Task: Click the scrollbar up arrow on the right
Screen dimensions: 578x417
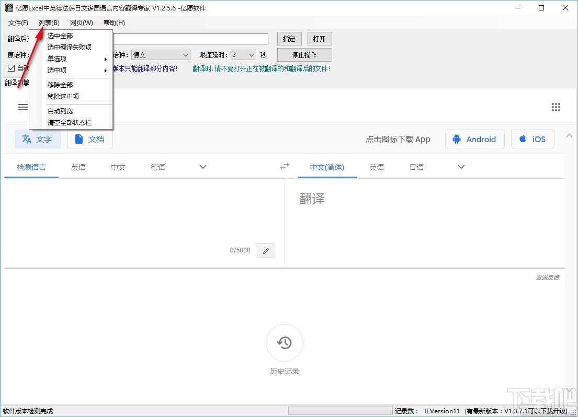Action: [x=569, y=135]
